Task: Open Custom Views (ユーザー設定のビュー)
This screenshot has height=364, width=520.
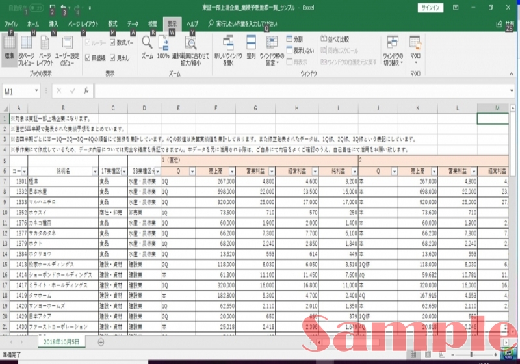Action: click(x=67, y=51)
